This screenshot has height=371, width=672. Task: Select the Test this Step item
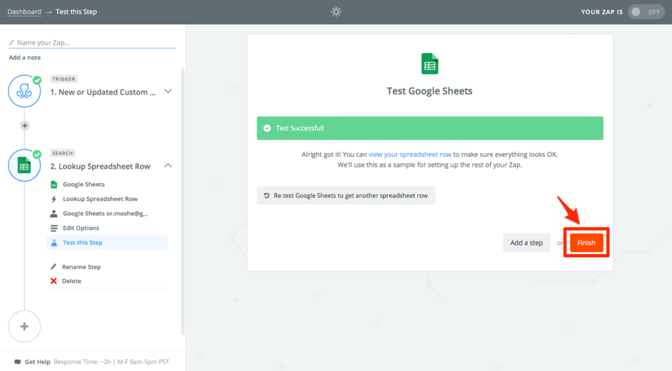83,242
